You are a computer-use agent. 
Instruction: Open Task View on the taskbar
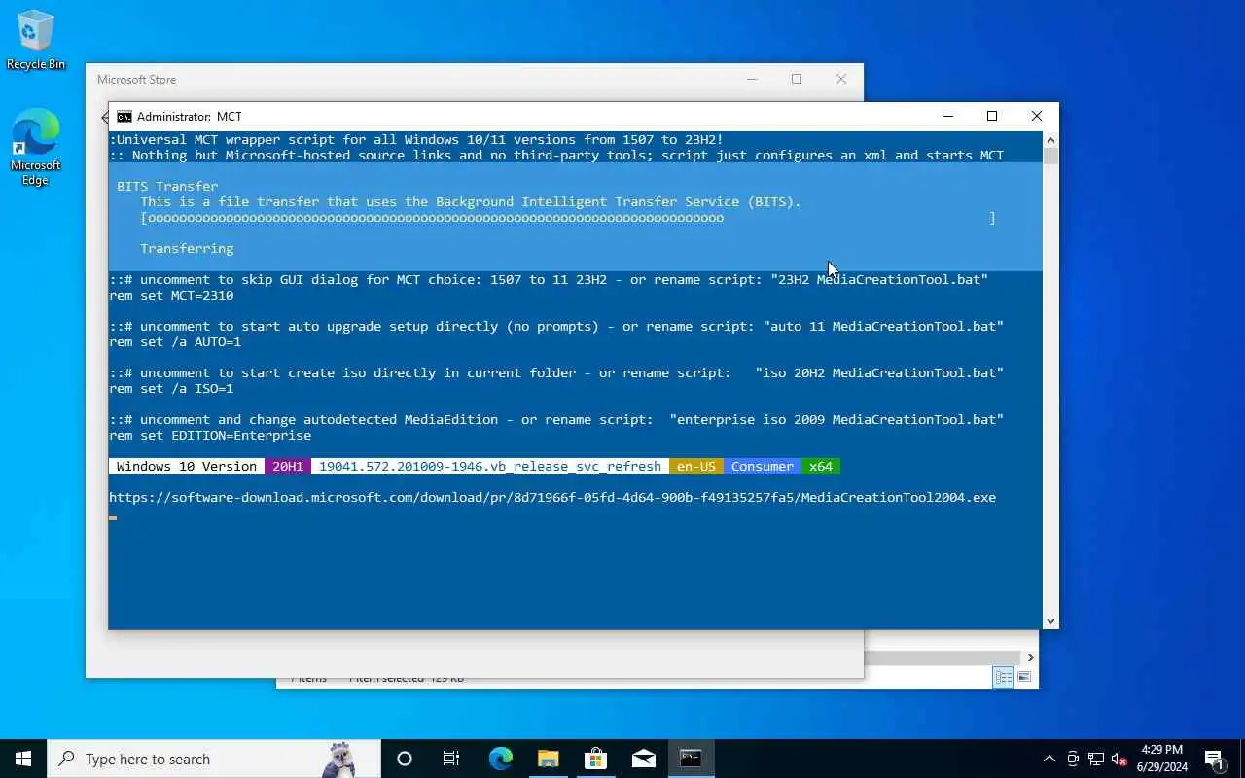(451, 759)
